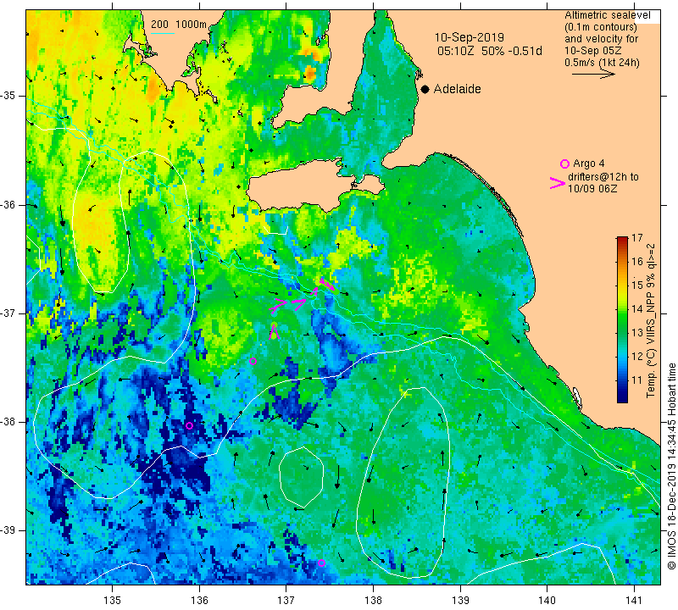Click the '-39' latitude axis label
Screen dimensions: 678x610
click(8, 530)
